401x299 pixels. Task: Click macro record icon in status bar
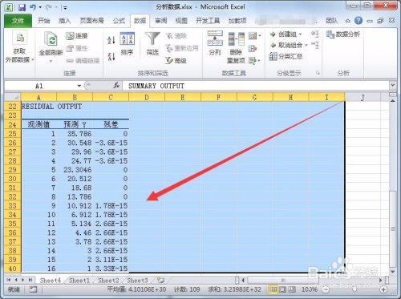click(33, 289)
